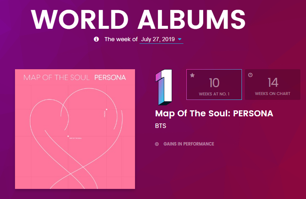Image resolution: width=306 pixels, height=199 pixels.
Task: Click the PERSONA text on the album cover
Action: (x=109, y=78)
